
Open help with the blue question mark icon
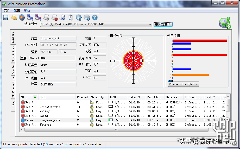pyautogui.click(x=95, y=17)
